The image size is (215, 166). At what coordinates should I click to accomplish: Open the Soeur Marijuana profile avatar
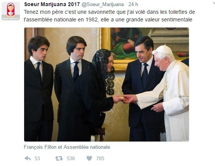click(x=11, y=11)
